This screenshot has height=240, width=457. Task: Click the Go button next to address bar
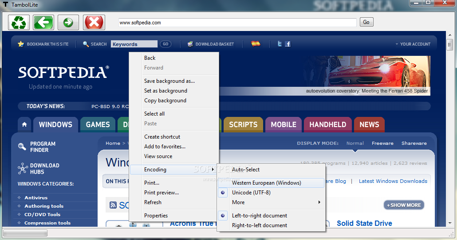pyautogui.click(x=366, y=22)
